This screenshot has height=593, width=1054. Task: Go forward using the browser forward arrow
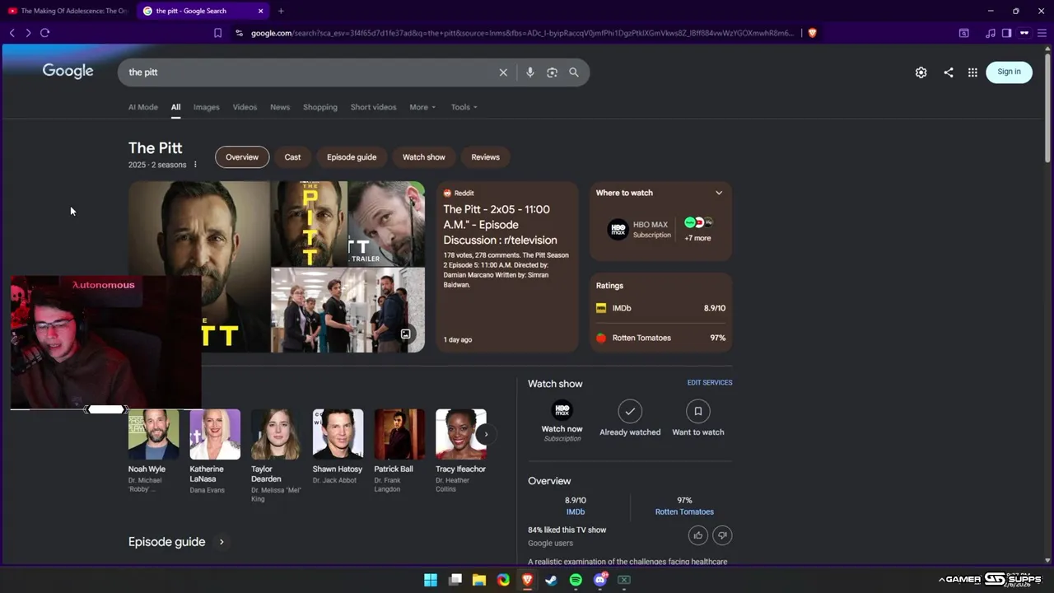point(28,33)
